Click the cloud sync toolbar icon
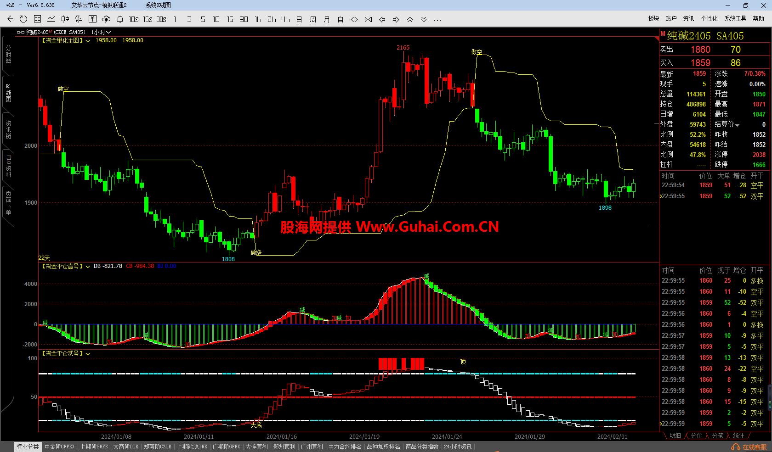772x452 pixels. [106, 19]
